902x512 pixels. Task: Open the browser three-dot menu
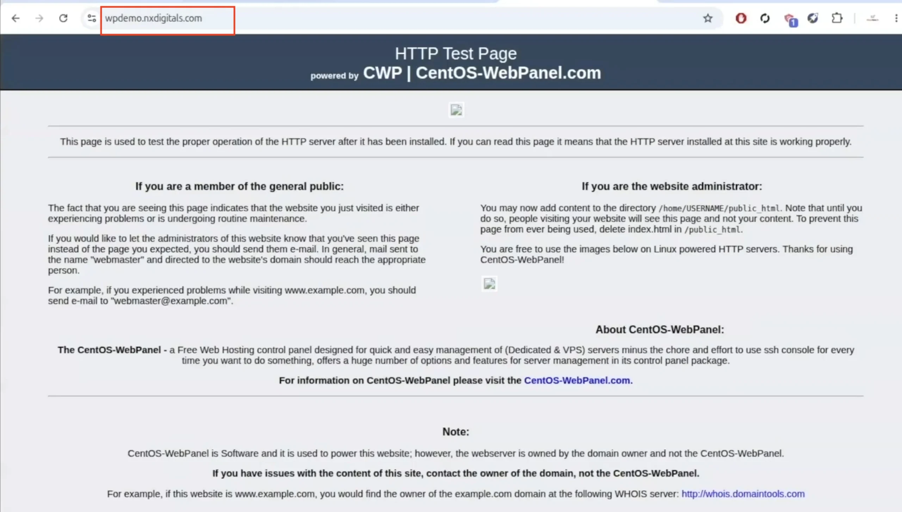(896, 18)
